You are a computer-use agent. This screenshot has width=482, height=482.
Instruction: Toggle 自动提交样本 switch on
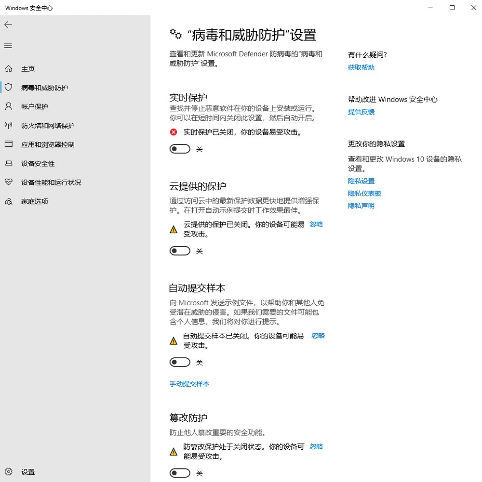tap(180, 362)
